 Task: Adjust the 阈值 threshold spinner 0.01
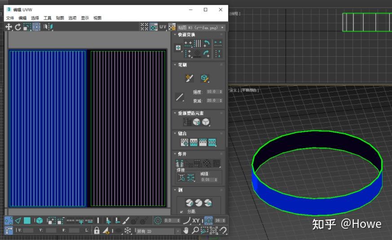(209, 180)
